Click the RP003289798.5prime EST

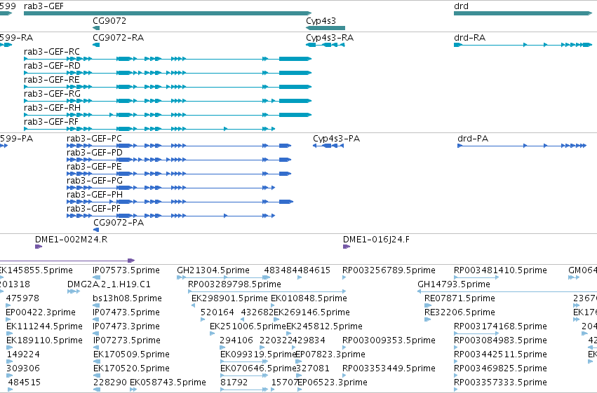tap(234, 284)
